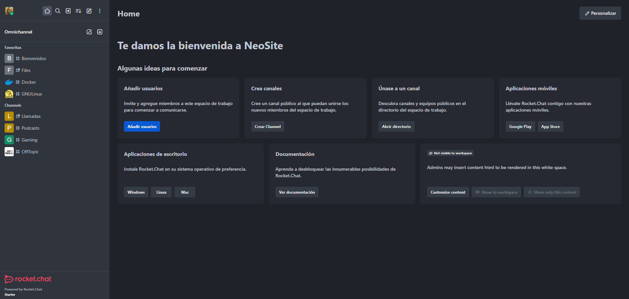Image resolution: width=629 pixels, height=299 pixels.
Task: Click the user avatar with status
Action: click(9, 11)
